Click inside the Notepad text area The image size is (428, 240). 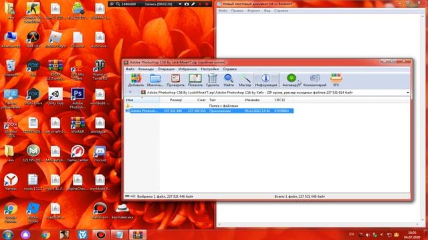point(318,117)
